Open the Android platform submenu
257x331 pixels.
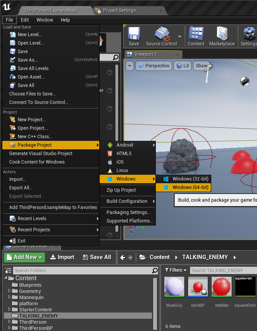pos(128,145)
